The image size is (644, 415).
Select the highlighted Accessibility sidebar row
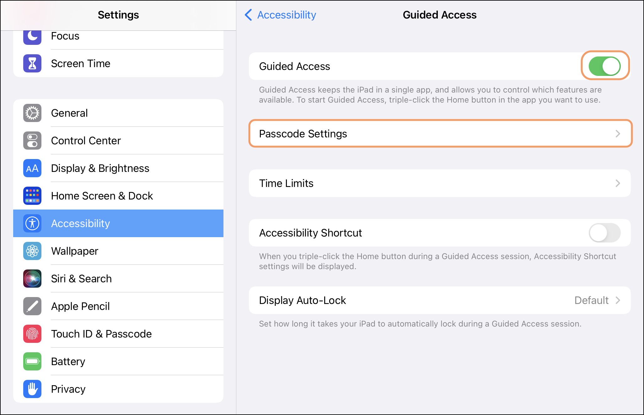118,223
